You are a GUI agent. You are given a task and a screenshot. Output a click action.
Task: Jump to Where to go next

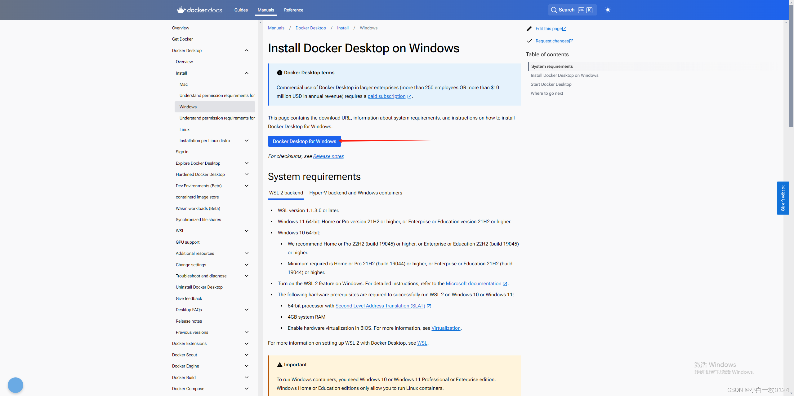pos(546,93)
